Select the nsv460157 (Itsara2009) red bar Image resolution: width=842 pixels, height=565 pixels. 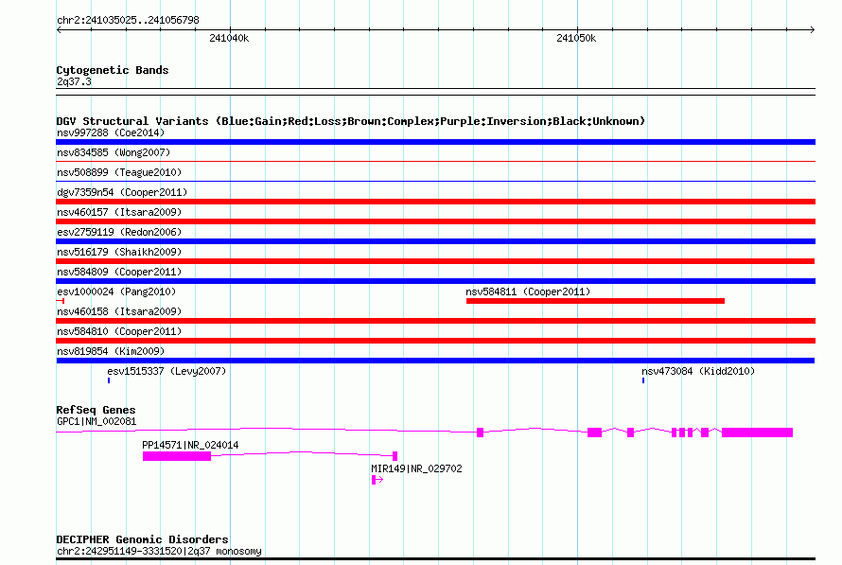(x=435, y=221)
